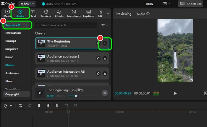Open the Captions tab
The image size is (207, 127).
[x=88, y=14]
